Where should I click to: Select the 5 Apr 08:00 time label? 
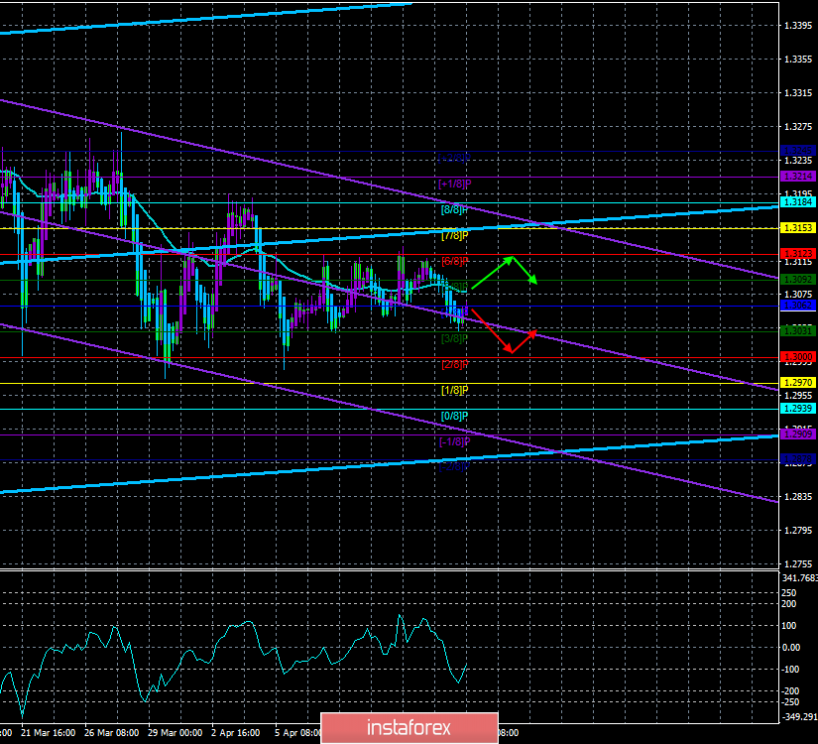click(x=297, y=733)
